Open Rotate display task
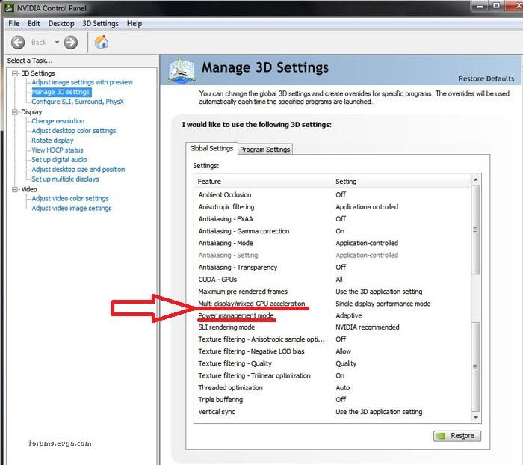This screenshot has height=465, width=523. pos(52,141)
